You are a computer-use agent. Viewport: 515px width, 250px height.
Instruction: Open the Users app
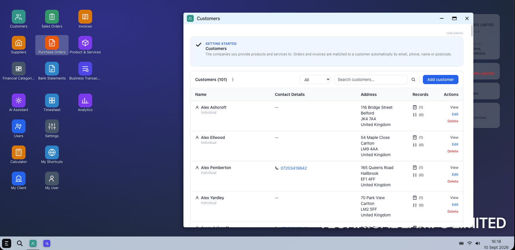(19, 129)
